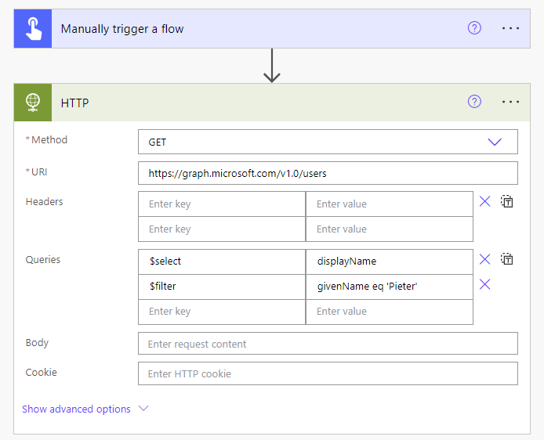Edit the displayName query value

pyautogui.click(x=390, y=261)
